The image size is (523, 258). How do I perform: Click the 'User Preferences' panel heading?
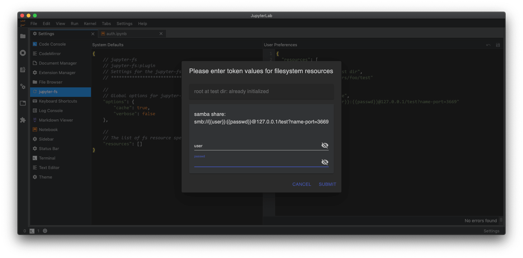(x=281, y=45)
